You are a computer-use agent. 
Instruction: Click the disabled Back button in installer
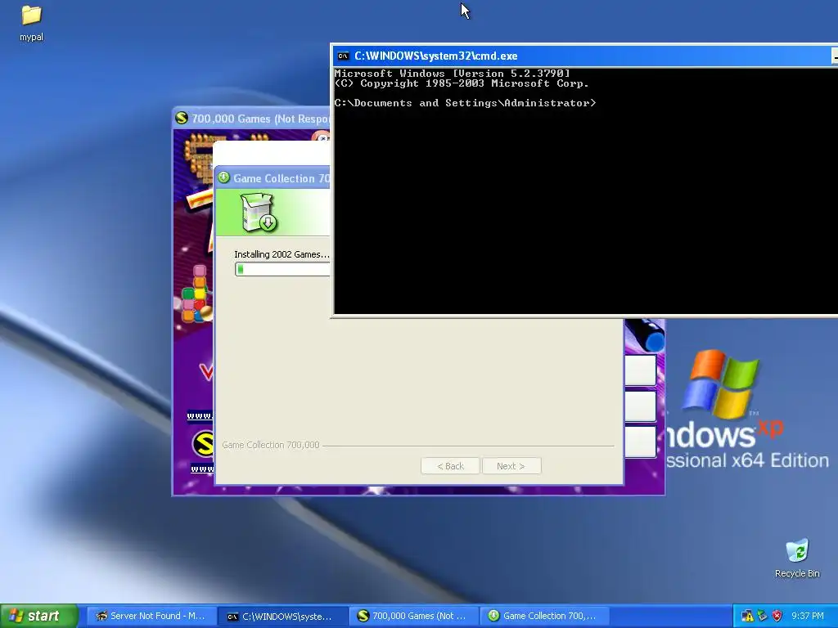tap(451, 465)
